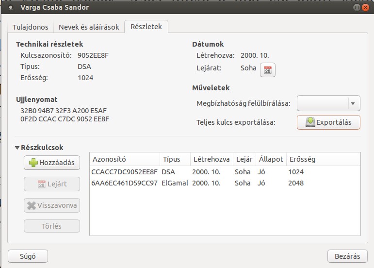Open help with the Súgó button
Image resolution: width=374 pixels, height=268 pixels.
pos(28,256)
